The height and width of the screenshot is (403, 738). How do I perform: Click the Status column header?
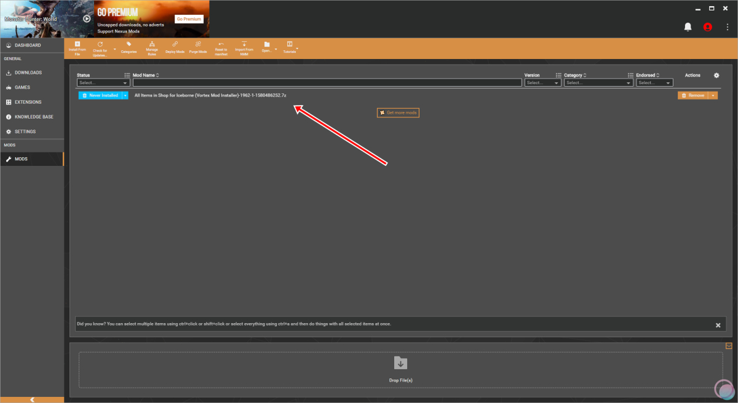pyautogui.click(x=84, y=75)
